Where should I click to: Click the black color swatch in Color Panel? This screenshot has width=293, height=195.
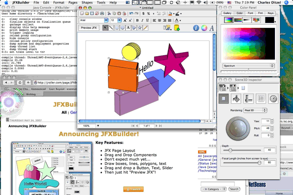[x=270, y=20]
